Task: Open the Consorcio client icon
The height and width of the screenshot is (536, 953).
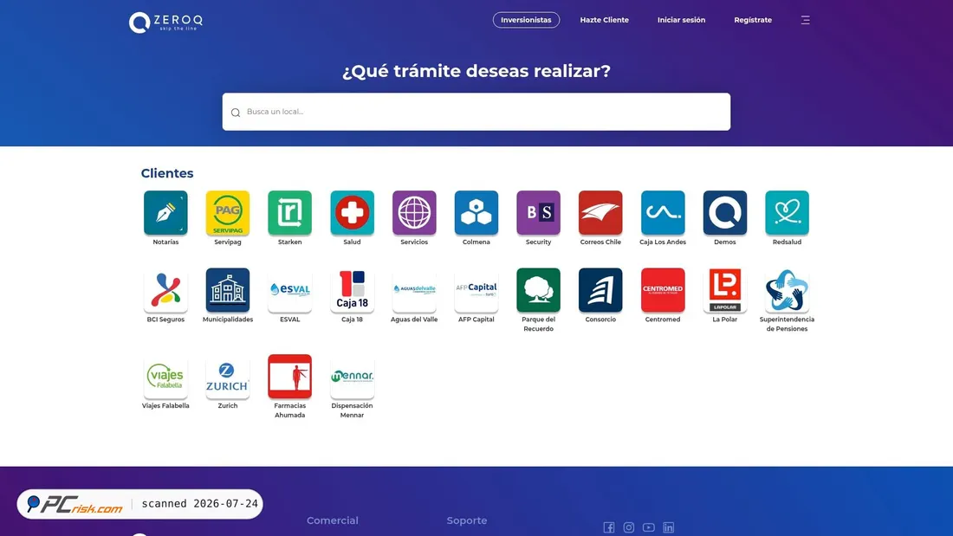Action: click(x=600, y=290)
